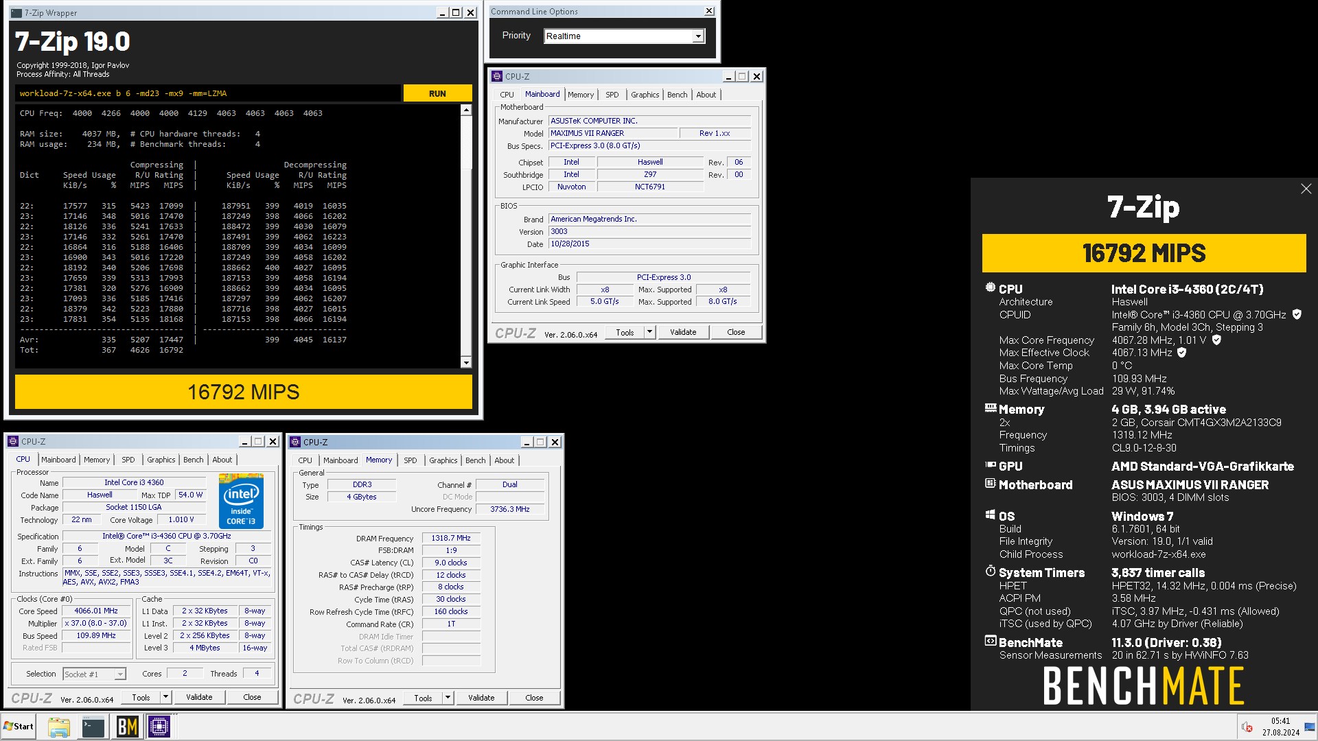Click the MAXIMUS VII RANGER model field

pyautogui.click(x=613, y=133)
